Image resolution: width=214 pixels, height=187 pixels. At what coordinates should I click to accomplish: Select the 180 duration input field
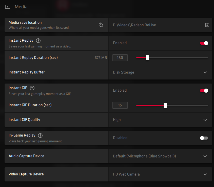click(x=120, y=58)
